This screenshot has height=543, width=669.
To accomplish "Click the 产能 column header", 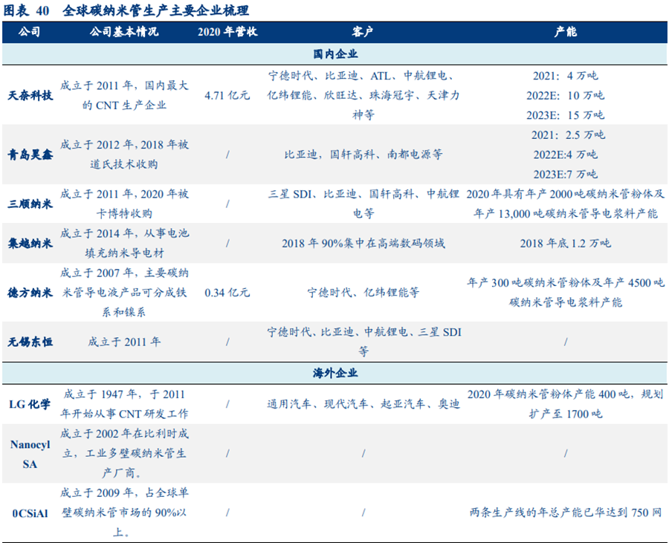I will pyautogui.click(x=566, y=31).
